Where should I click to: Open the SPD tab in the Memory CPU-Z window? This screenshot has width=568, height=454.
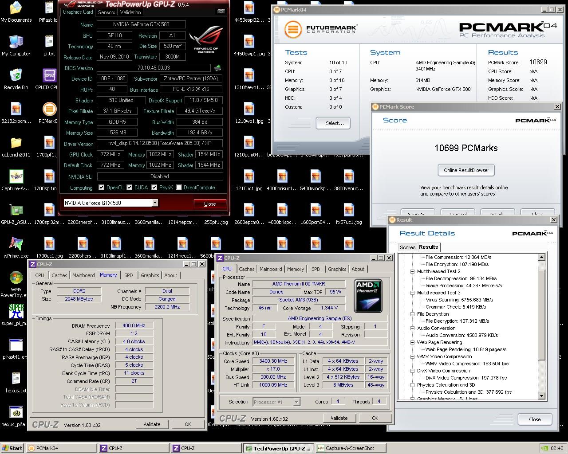(x=129, y=275)
